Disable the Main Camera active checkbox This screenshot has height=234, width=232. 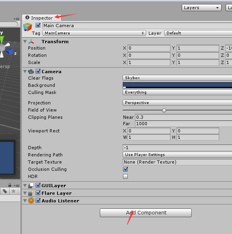pyautogui.click(x=38, y=25)
